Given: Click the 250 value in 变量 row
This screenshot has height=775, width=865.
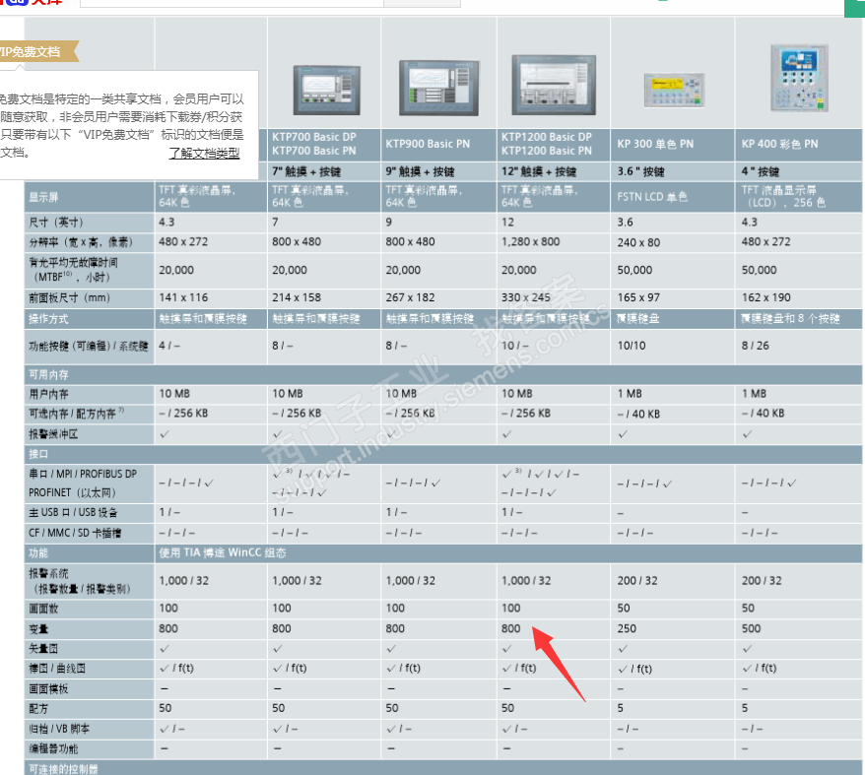Looking at the screenshot, I should click(627, 629).
